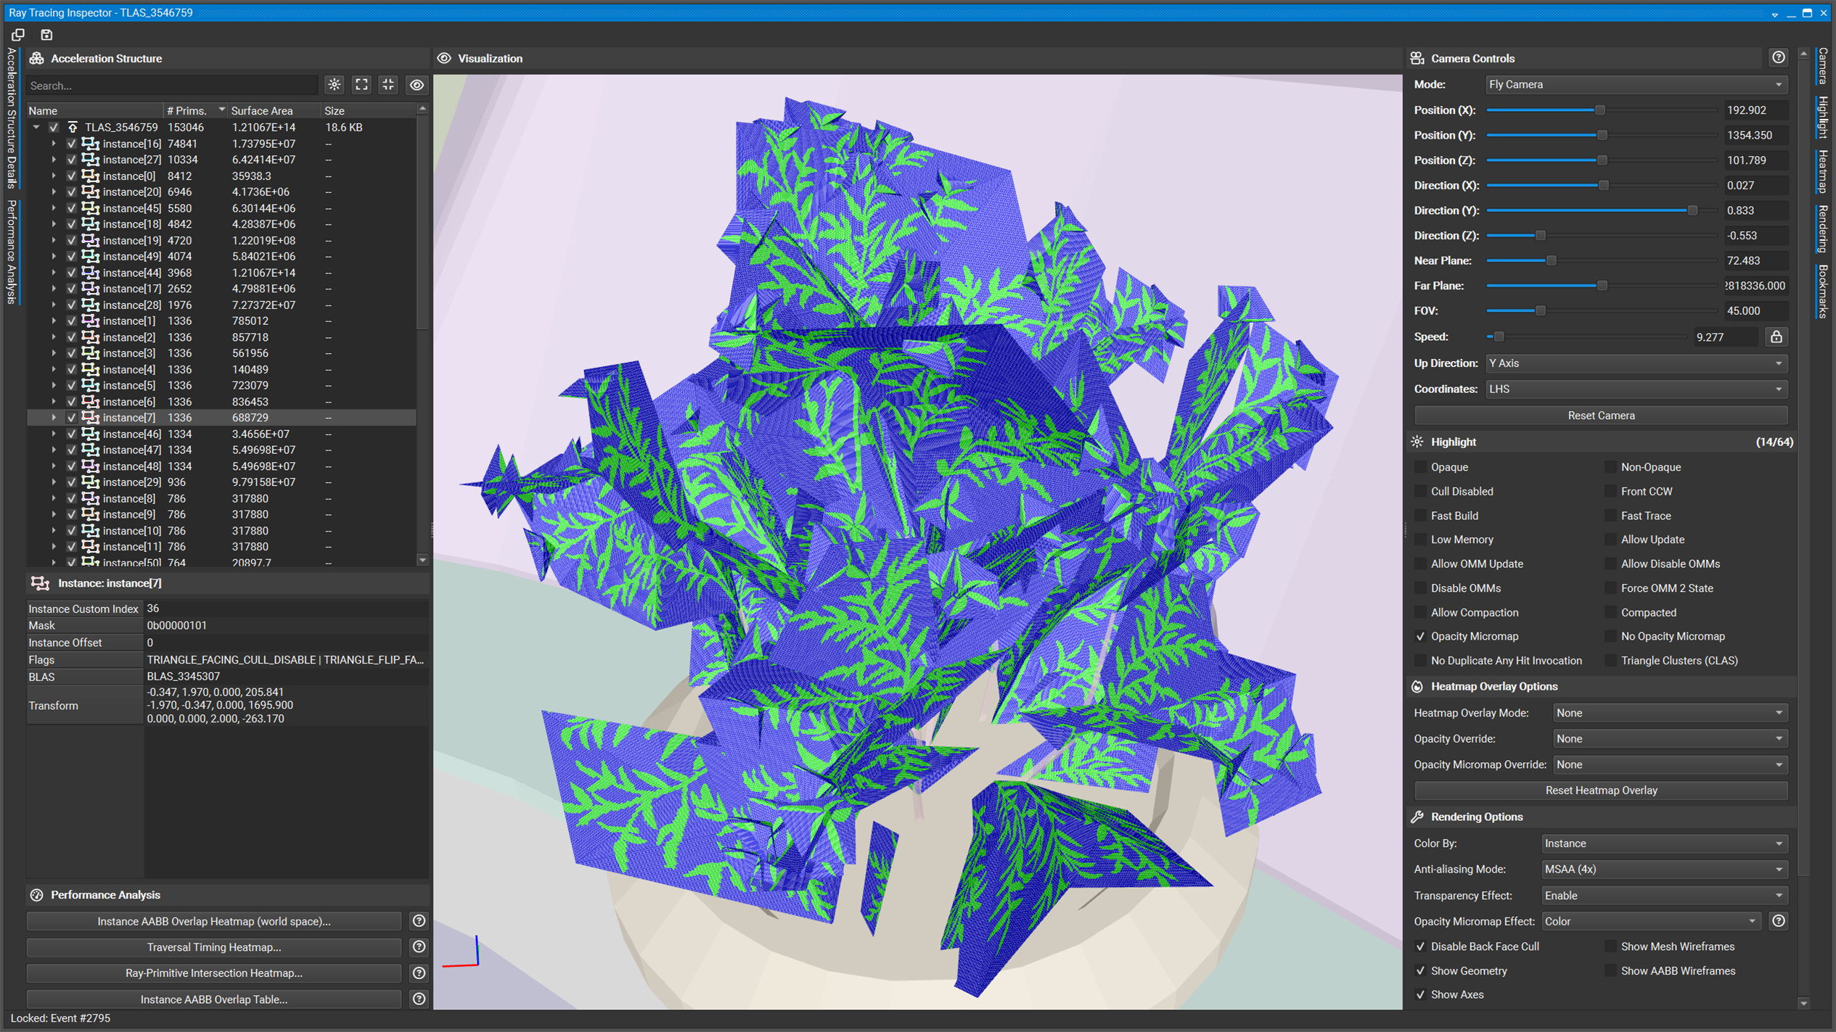Click the Performance Analysis panel icon
This screenshot has width=1836, height=1032.
(37, 895)
